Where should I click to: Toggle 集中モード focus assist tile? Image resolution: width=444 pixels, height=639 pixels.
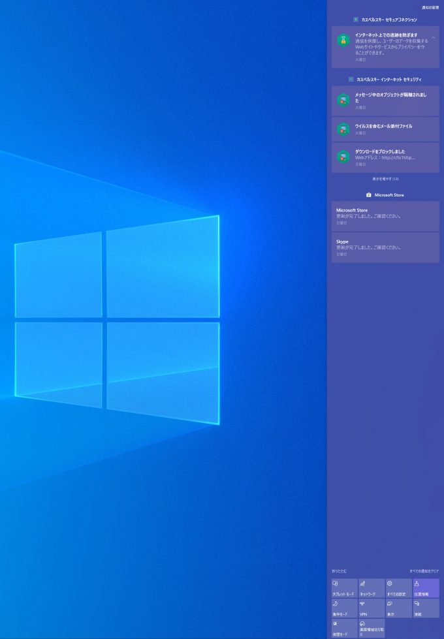(345, 608)
